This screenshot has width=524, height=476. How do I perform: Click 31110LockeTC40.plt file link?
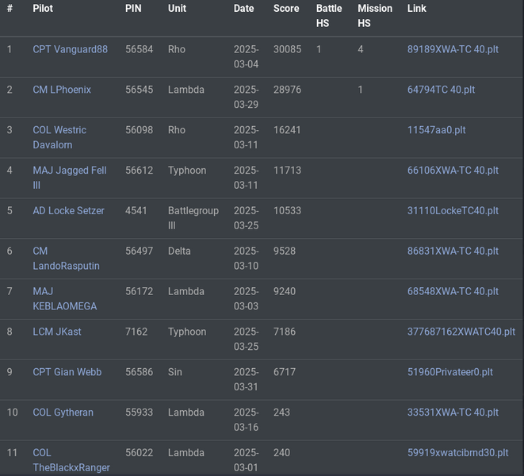tap(453, 211)
